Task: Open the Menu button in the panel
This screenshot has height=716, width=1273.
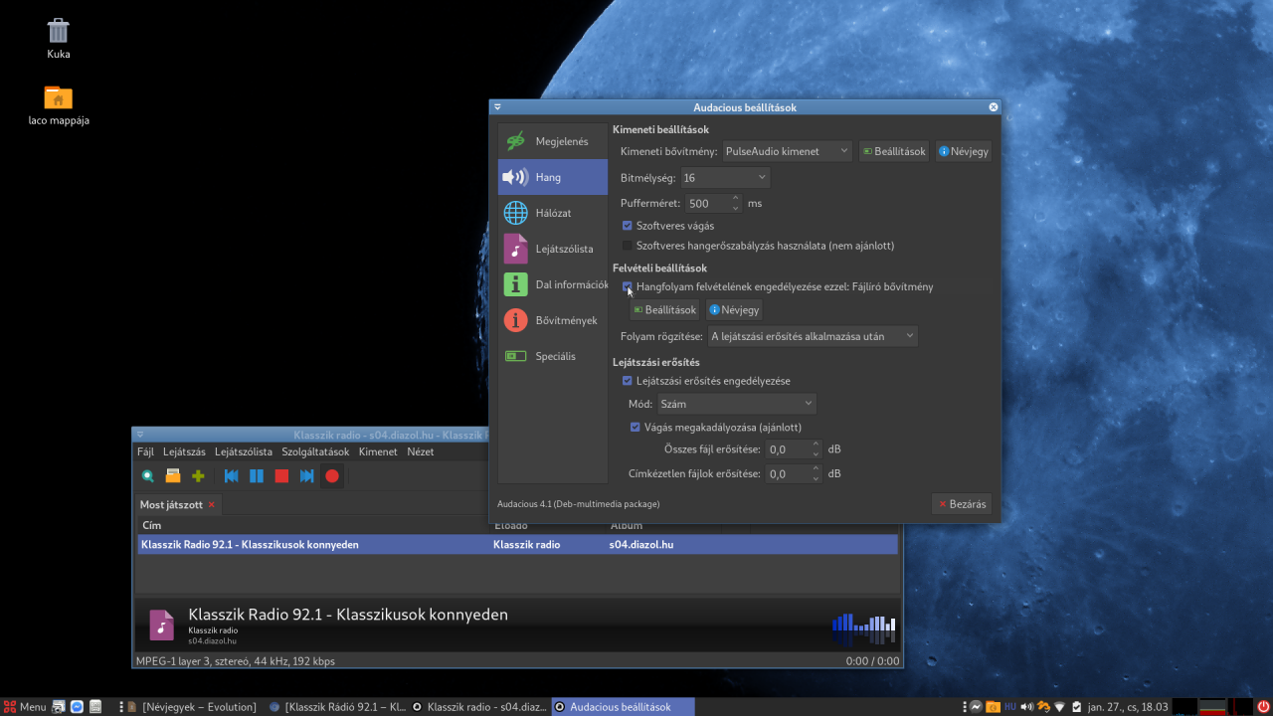Action: click(25, 707)
